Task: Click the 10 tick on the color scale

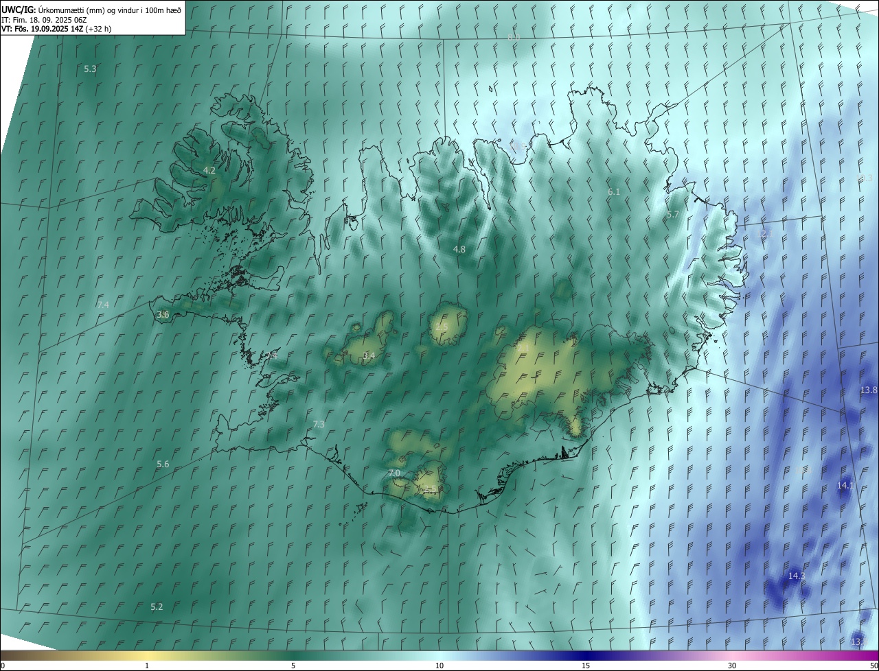Action: click(439, 666)
